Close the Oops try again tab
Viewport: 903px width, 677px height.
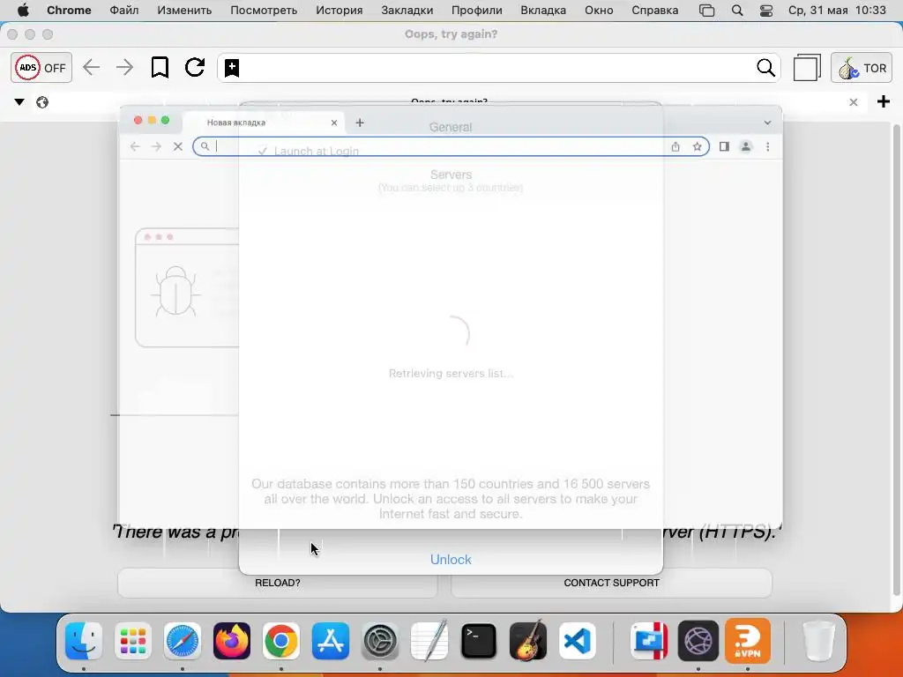854,102
